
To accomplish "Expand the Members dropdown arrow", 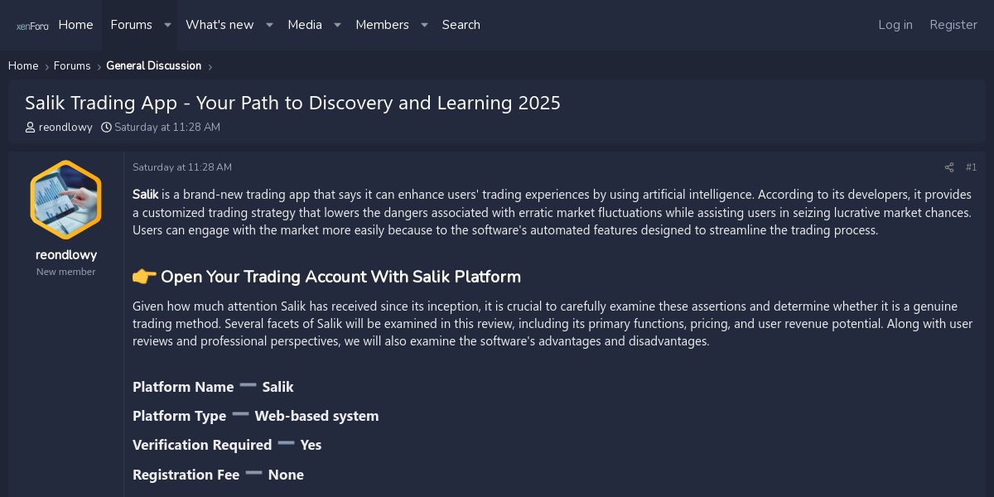I will (424, 25).
